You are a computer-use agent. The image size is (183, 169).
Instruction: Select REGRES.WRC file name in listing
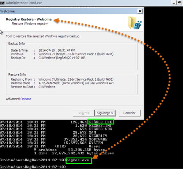100,129
